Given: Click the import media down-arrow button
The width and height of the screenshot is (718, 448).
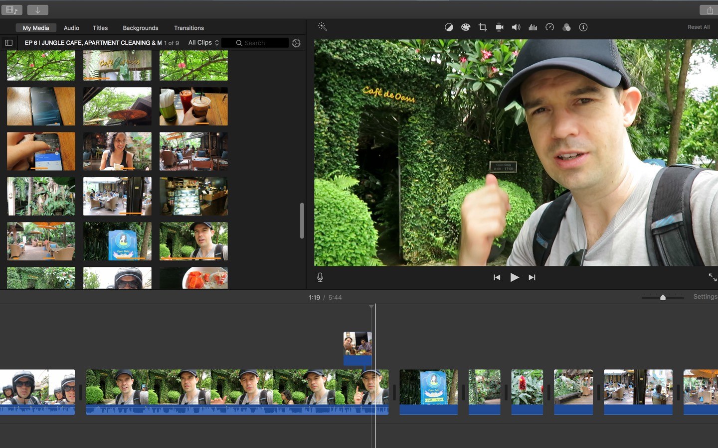Looking at the screenshot, I should 37,9.
